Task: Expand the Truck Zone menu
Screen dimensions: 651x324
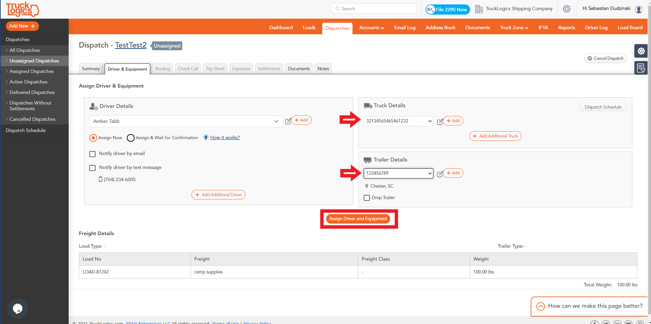Action: (x=514, y=27)
